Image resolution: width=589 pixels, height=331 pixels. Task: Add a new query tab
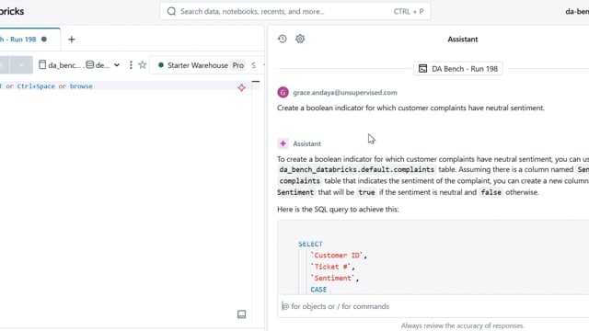(72, 40)
